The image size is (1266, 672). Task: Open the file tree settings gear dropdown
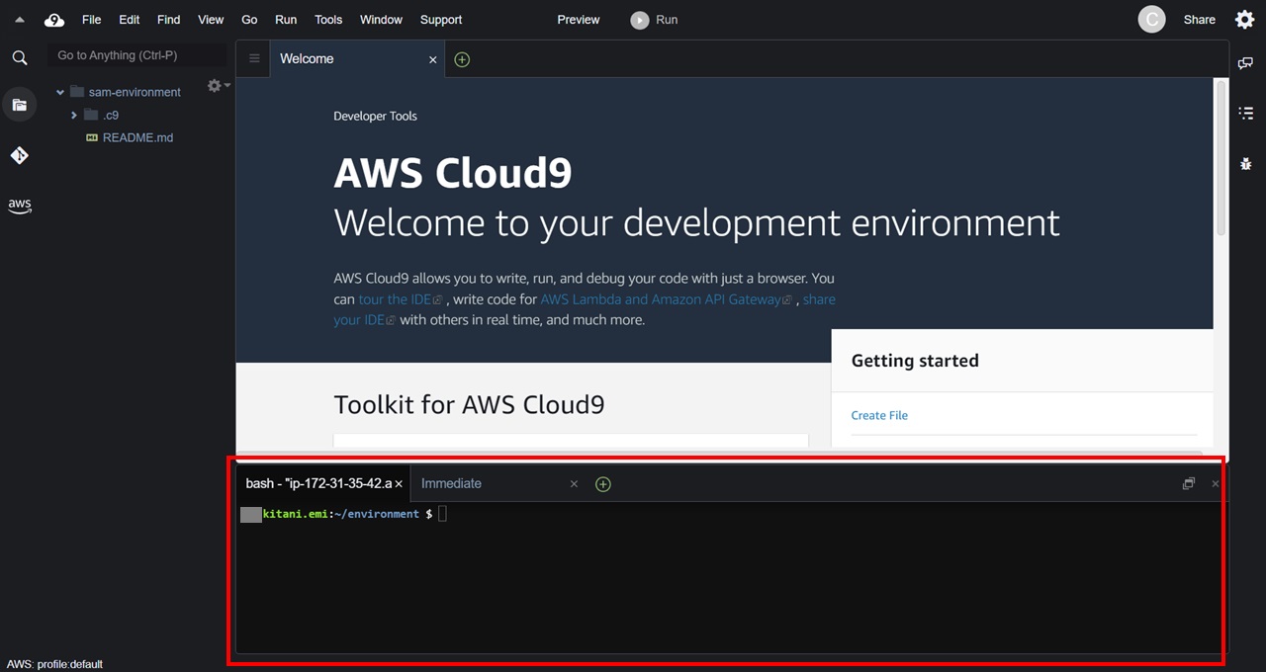pyautogui.click(x=217, y=86)
